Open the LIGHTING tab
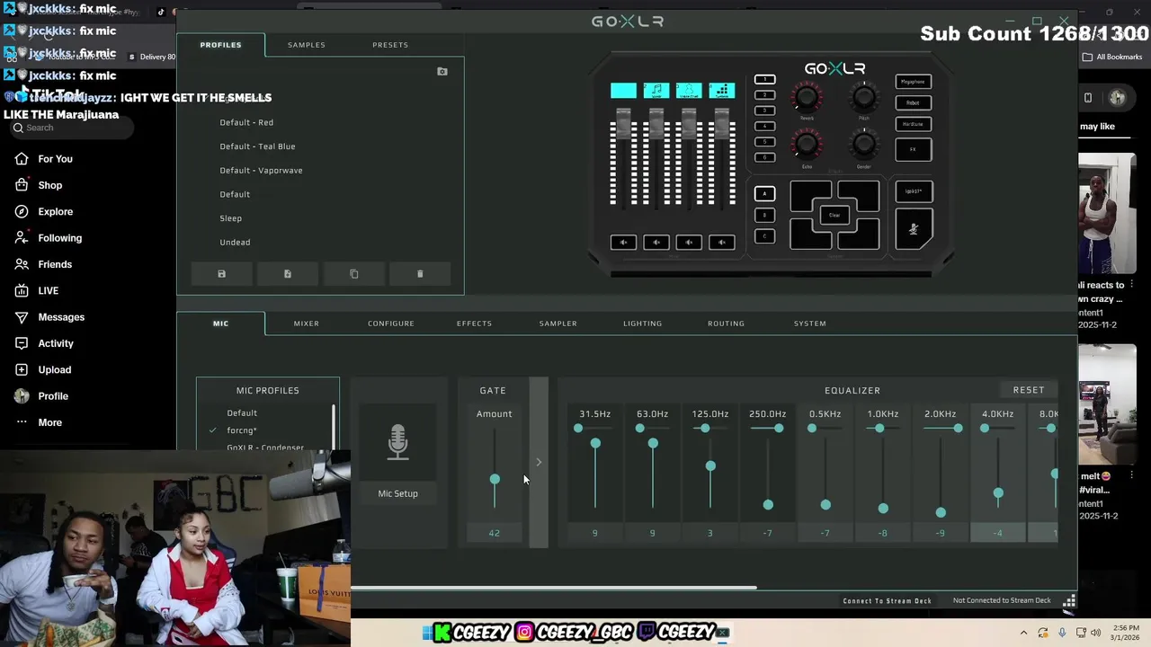Image resolution: width=1151 pixels, height=647 pixels. point(642,323)
